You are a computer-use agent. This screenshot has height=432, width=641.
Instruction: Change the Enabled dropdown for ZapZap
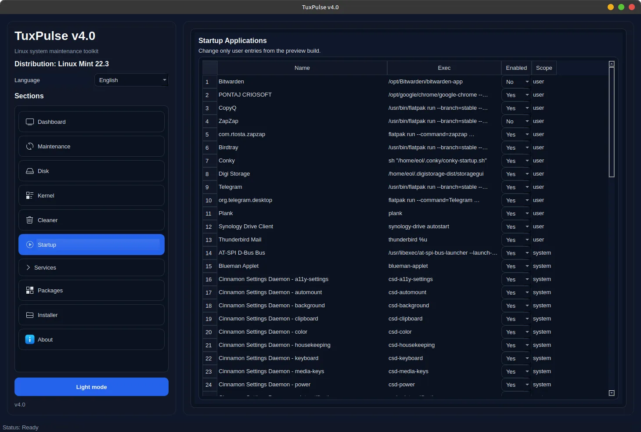click(516, 121)
